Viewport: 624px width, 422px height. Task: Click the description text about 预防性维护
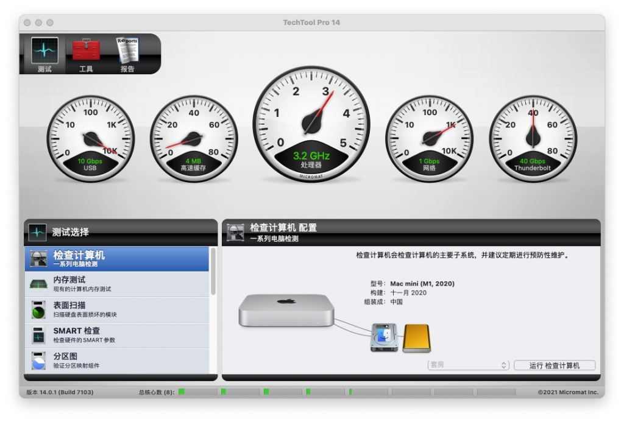[463, 255]
